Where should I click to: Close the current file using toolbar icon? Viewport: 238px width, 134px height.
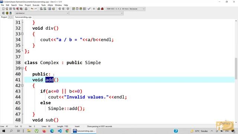pyautogui.click(x=17, y=9)
